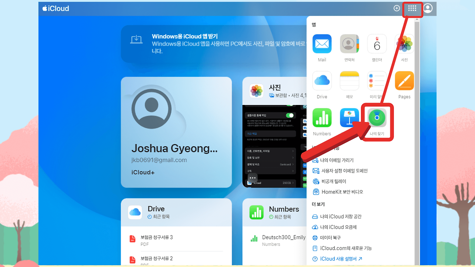Click the iCloud logo in the header
This screenshot has height=267, width=475.
pos(56,8)
